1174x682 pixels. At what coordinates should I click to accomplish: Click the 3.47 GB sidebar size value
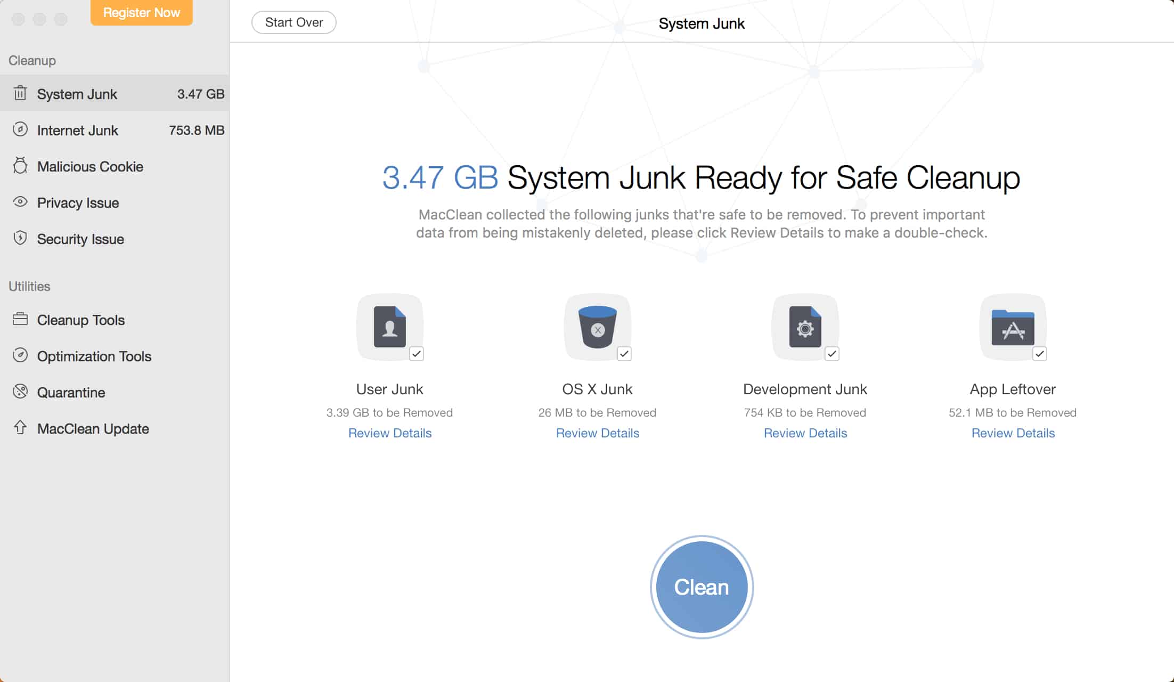201,94
